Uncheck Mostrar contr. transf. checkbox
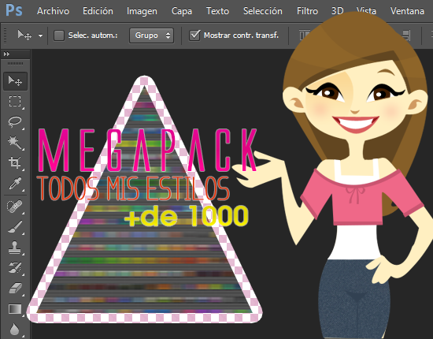 pyautogui.click(x=194, y=35)
